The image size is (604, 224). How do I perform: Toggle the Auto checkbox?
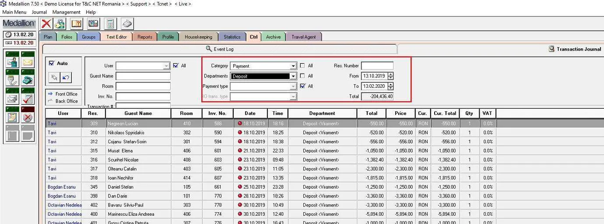(52, 63)
